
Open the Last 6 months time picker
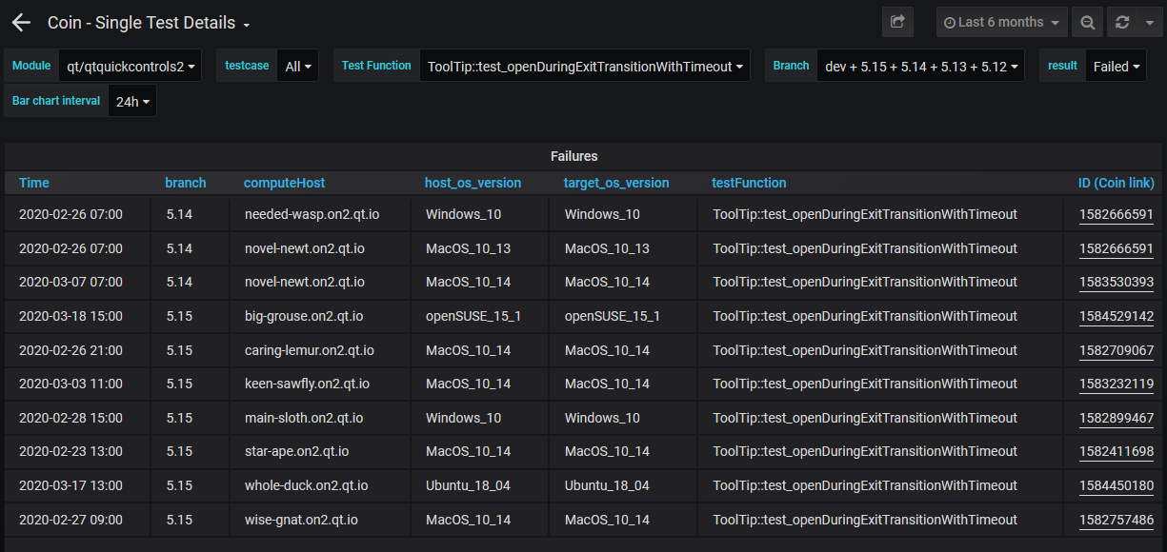coord(1002,22)
